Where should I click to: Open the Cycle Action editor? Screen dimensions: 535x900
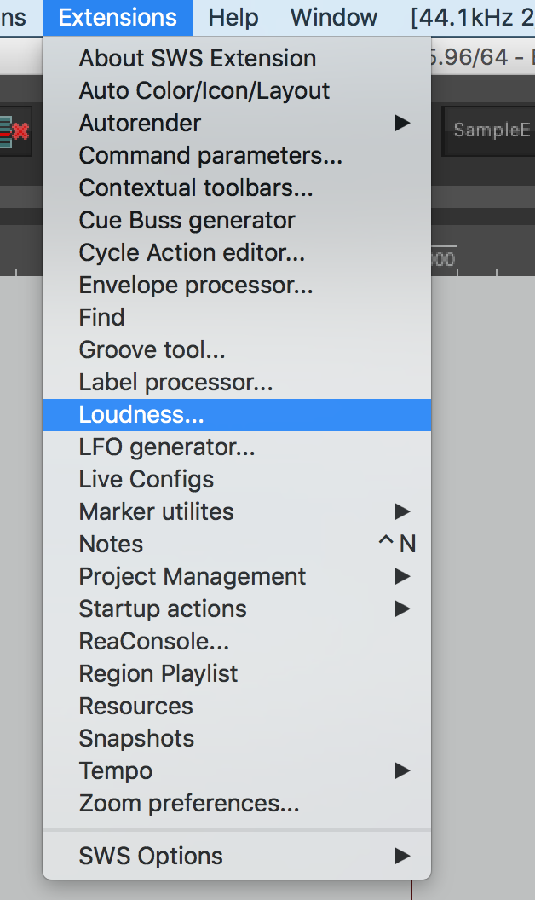[192, 253]
